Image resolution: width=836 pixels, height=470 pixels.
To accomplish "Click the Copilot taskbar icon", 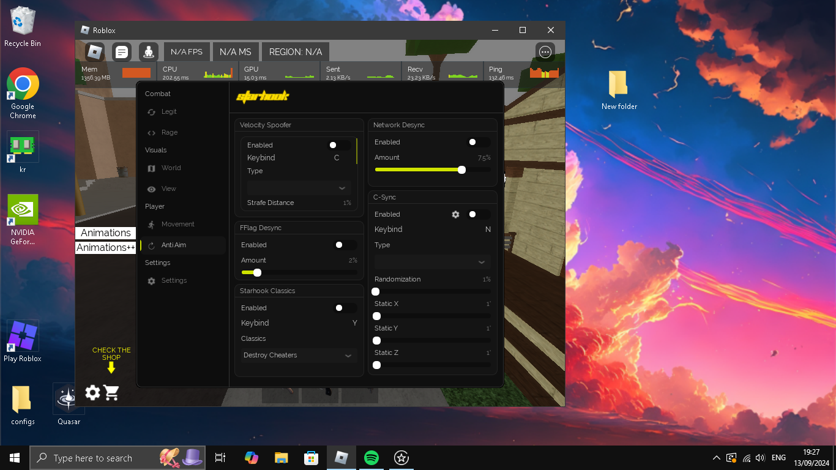I will (251, 458).
